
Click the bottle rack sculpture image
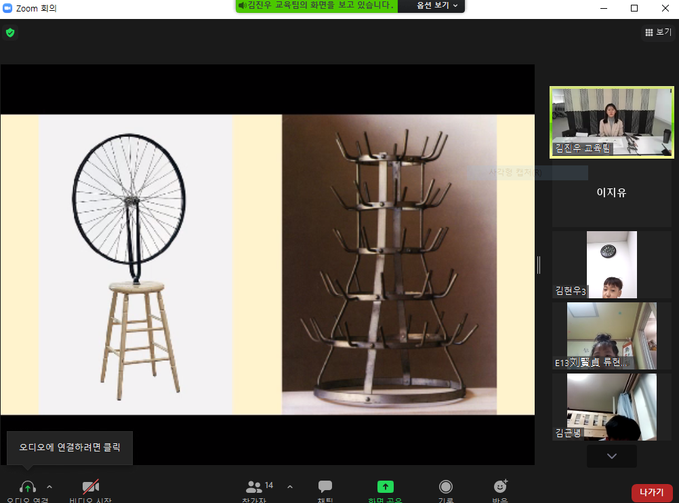[389, 264]
